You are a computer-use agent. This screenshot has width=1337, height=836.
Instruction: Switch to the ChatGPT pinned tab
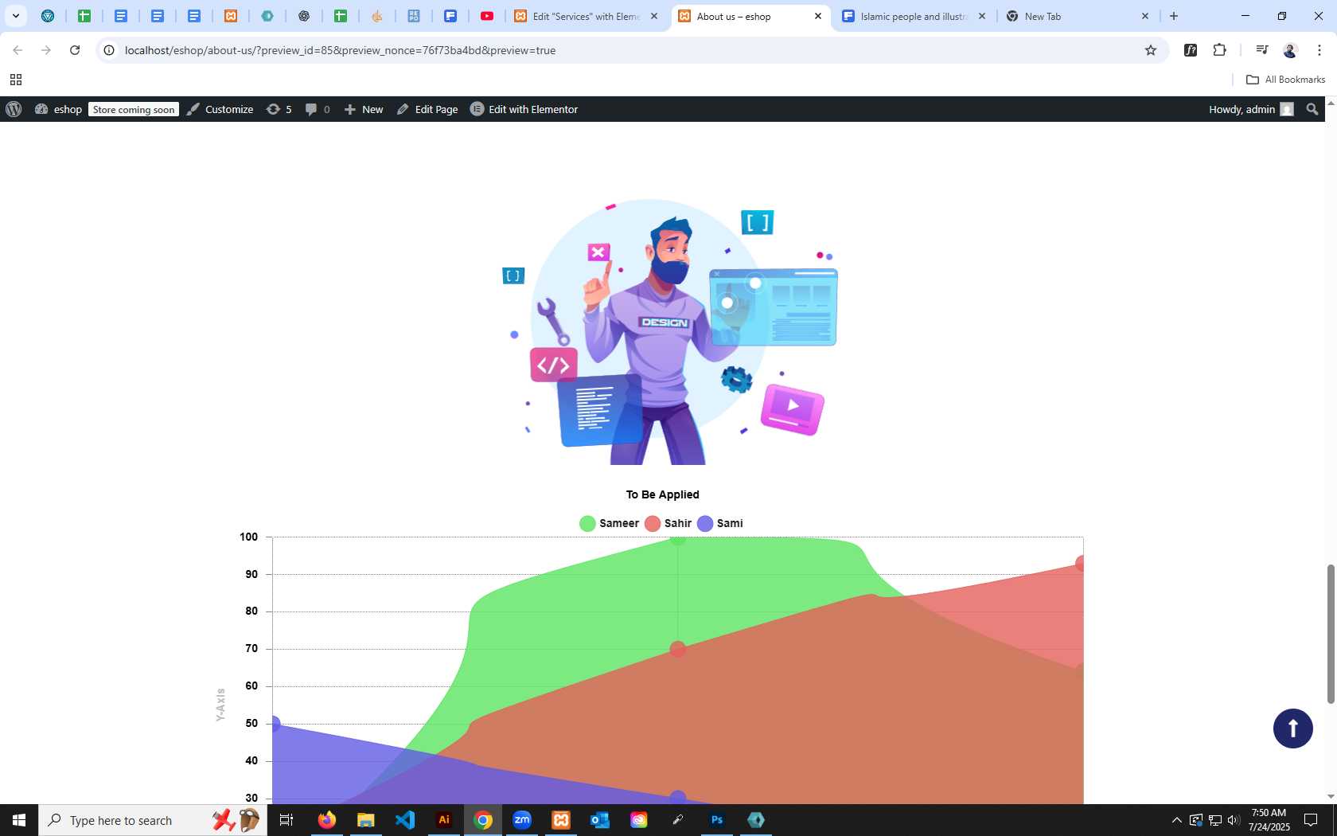[304, 16]
